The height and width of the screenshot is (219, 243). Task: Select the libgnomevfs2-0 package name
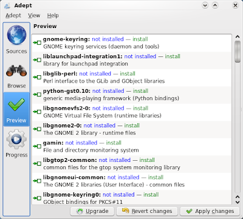tap(66, 109)
